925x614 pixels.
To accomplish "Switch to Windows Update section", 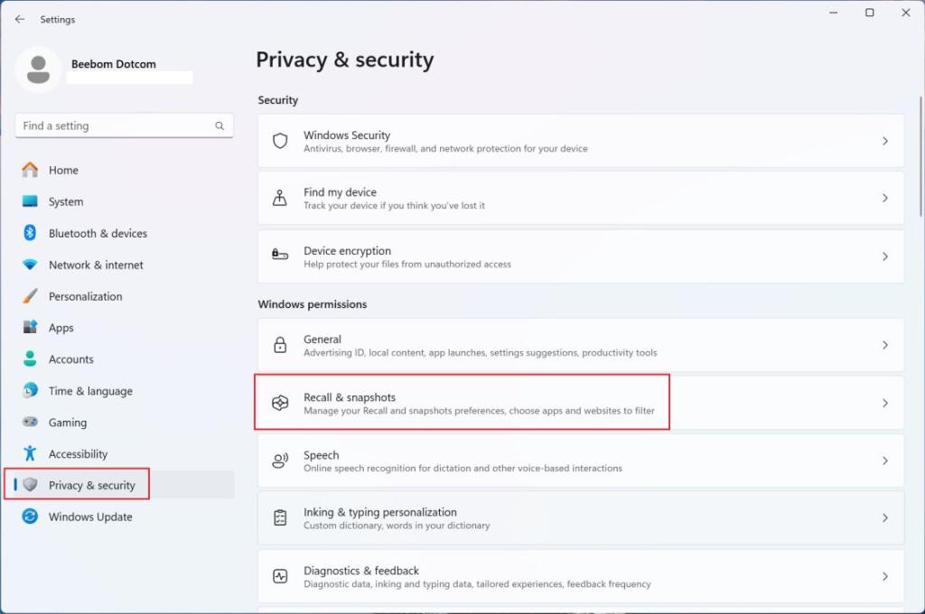I will pyautogui.click(x=89, y=516).
